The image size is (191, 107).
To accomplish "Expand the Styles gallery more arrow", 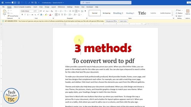I will point(172,15).
